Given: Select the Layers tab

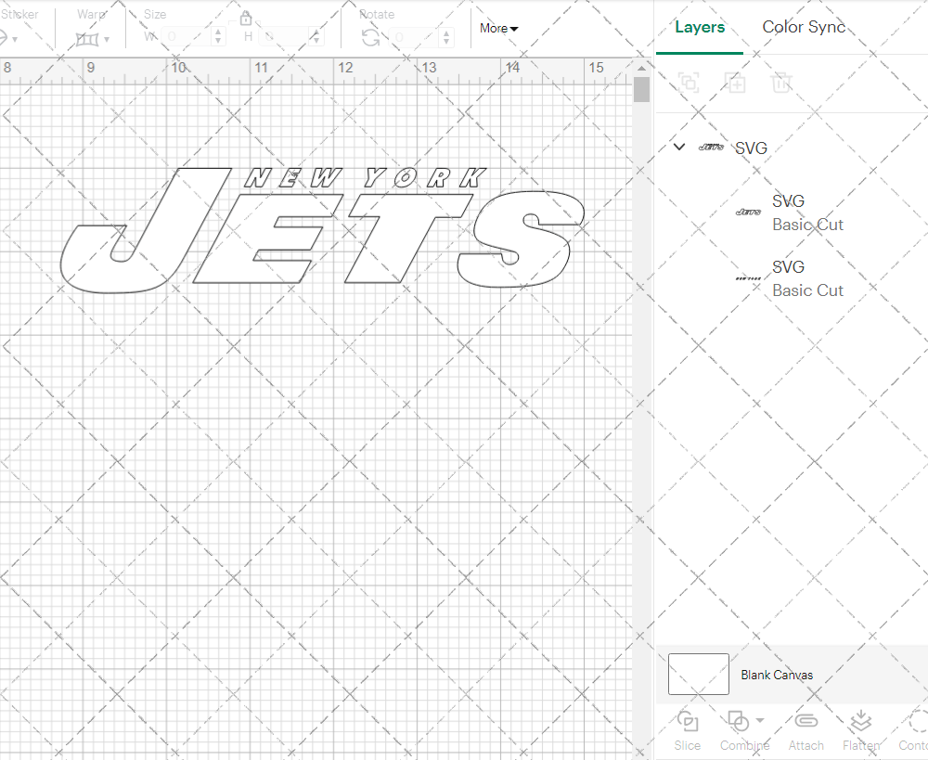Looking at the screenshot, I should coord(700,27).
